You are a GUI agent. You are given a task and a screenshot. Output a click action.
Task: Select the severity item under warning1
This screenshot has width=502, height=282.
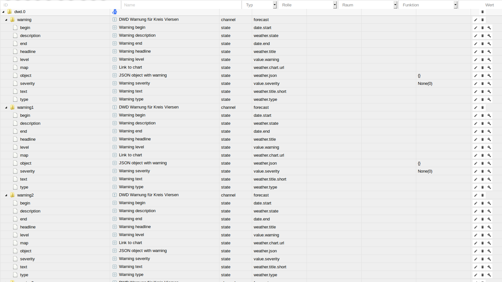[28, 171]
